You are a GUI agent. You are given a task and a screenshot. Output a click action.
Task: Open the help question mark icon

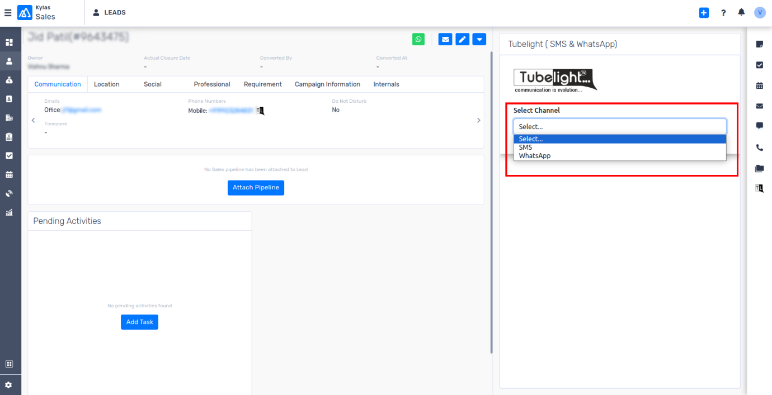723,12
